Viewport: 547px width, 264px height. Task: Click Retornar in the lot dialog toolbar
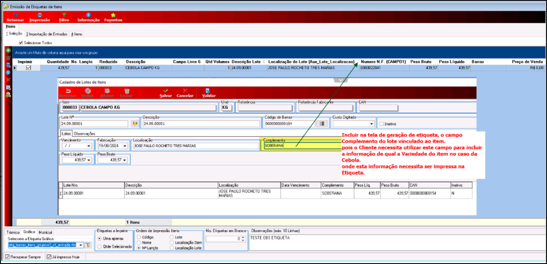tap(68, 93)
